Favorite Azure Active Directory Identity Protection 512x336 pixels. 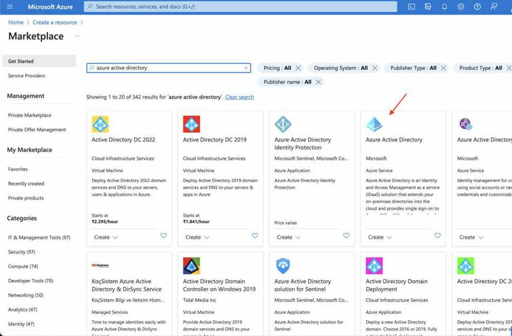coord(347,235)
